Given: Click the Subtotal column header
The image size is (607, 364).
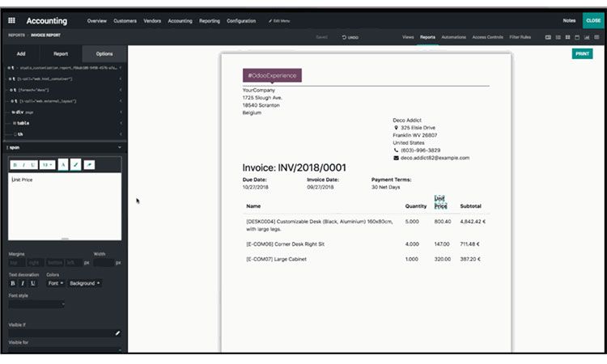Looking at the screenshot, I should [x=470, y=206].
